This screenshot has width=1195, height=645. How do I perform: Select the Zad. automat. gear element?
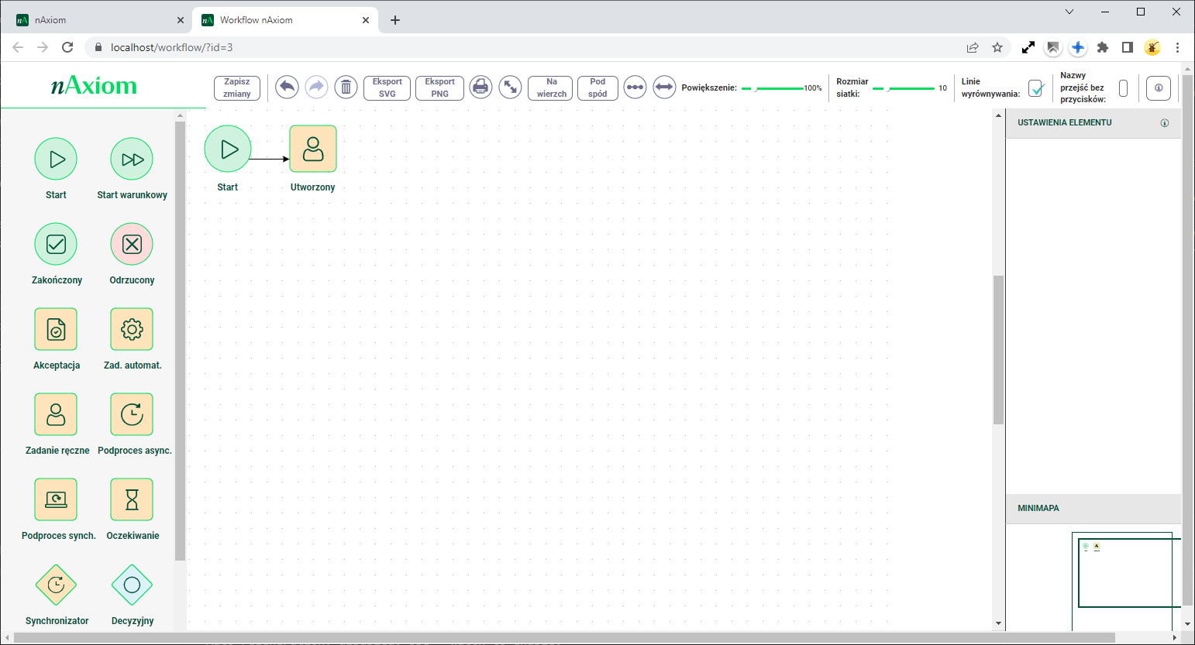pos(132,329)
